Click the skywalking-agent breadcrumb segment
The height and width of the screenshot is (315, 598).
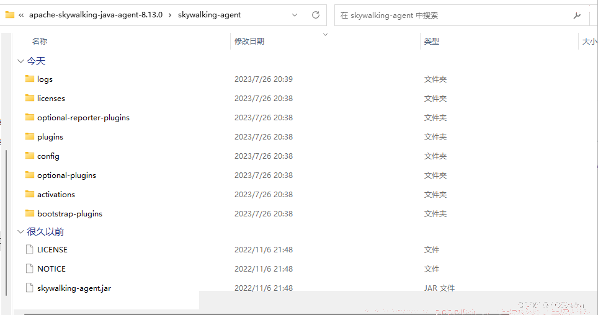[x=210, y=15]
